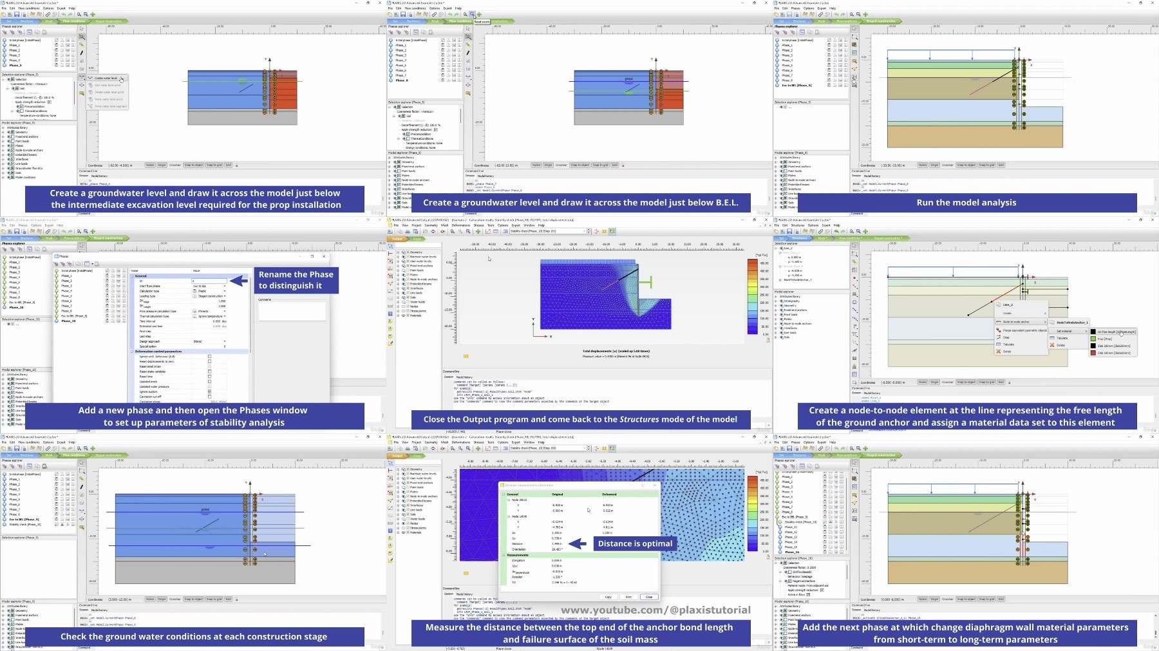Toggle Soils checkbox in Output model tree
Image resolution: width=1159 pixels, height=651 pixels.
pos(408,297)
